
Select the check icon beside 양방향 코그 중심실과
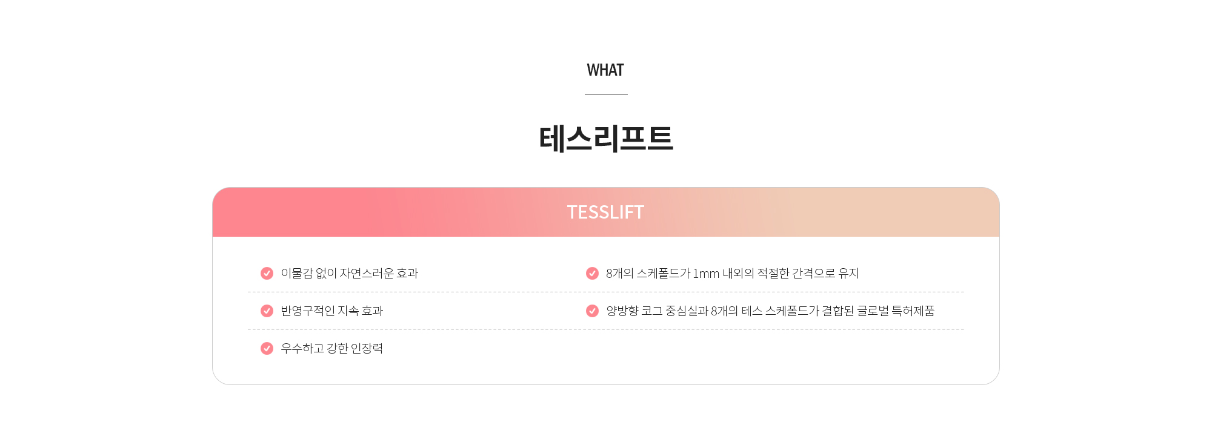pos(592,311)
